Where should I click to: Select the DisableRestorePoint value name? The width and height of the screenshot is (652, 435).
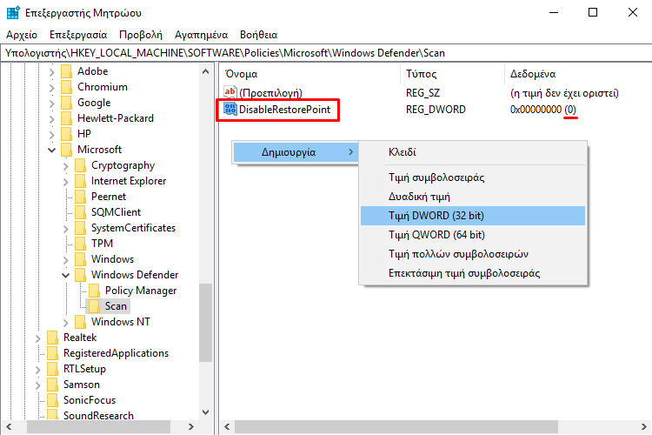click(284, 110)
